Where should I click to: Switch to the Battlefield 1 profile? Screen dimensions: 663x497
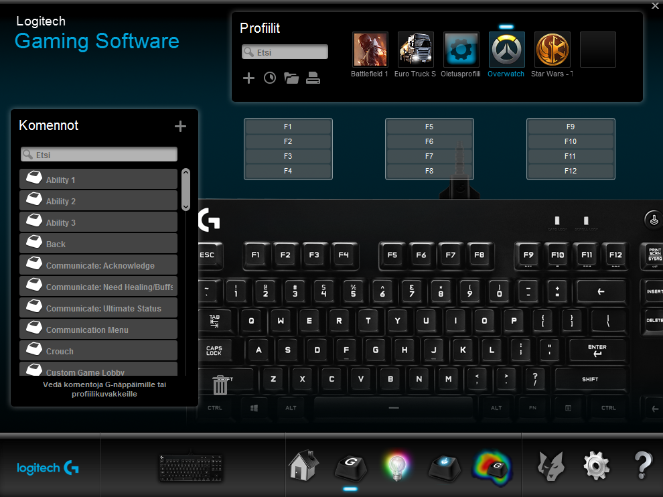[x=370, y=49]
